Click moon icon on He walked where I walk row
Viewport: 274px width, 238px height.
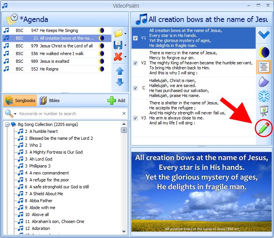(101, 54)
